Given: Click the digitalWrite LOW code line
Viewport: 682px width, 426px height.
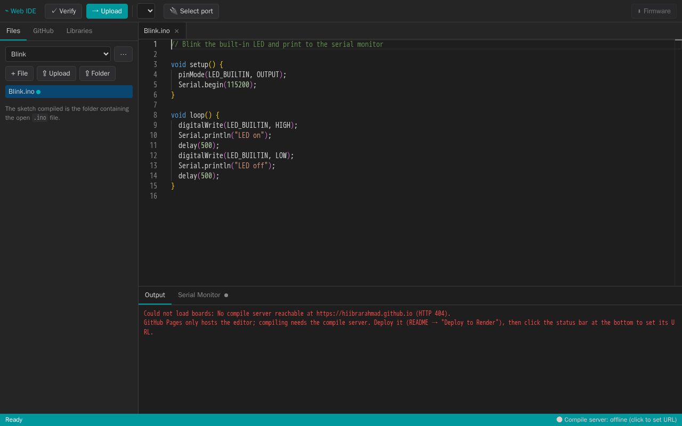Looking at the screenshot, I should click(236, 155).
